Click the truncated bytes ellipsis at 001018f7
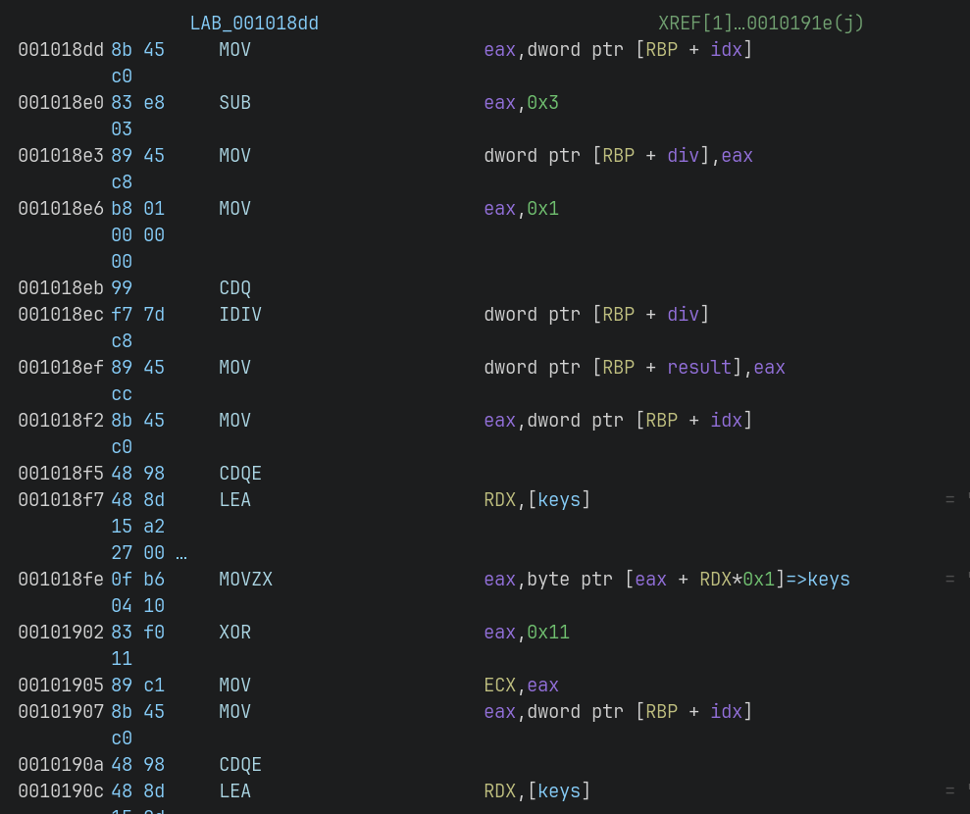Screen dimensions: 970x814 [x=180, y=553]
